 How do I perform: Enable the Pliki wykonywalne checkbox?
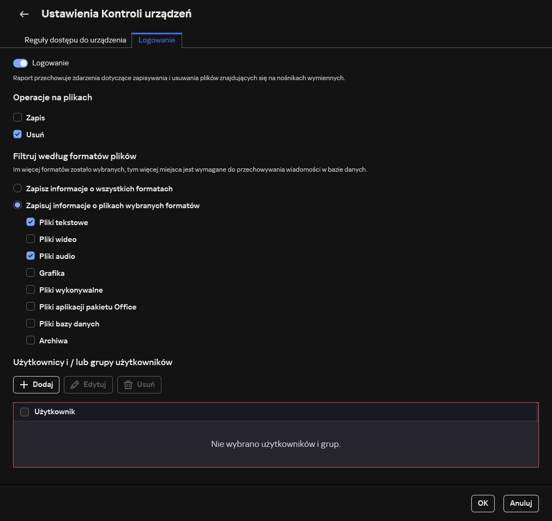(31, 290)
